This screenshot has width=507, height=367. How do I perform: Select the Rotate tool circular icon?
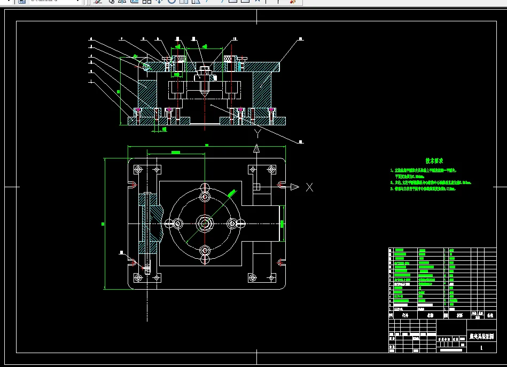click(x=171, y=1)
